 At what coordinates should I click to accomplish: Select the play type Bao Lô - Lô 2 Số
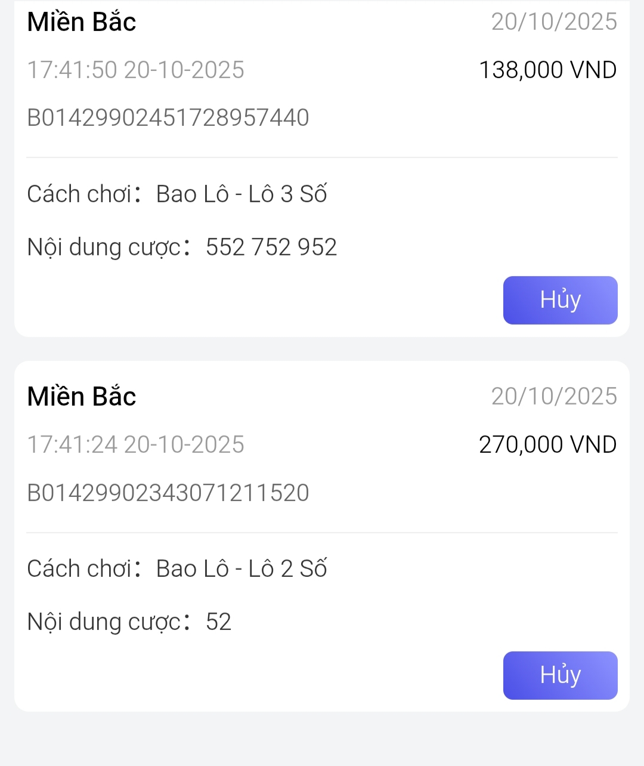241,569
